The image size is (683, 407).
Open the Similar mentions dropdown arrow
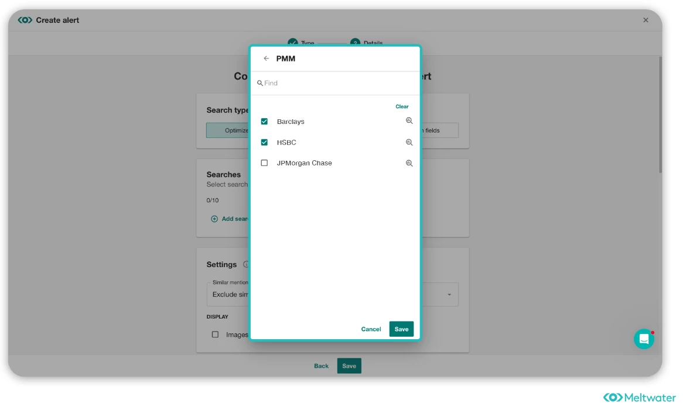point(449,294)
